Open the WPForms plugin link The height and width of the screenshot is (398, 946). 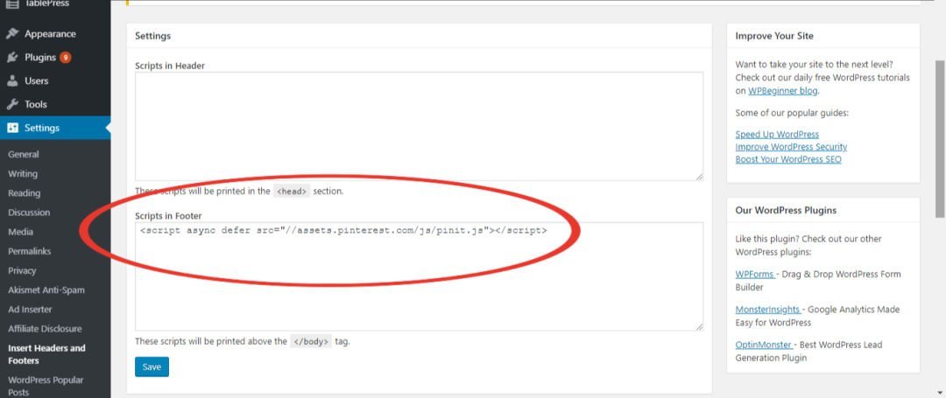click(x=755, y=274)
